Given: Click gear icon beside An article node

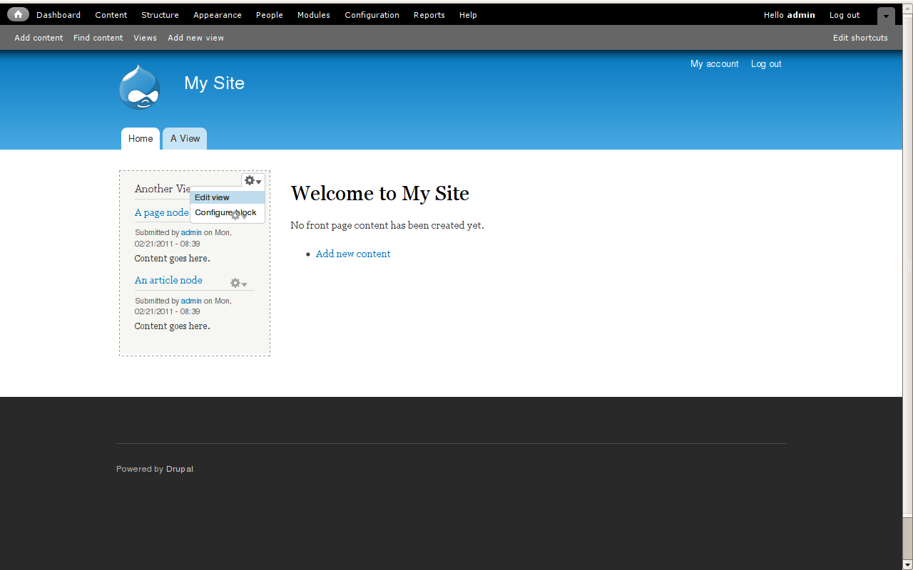Looking at the screenshot, I should click(x=239, y=284).
